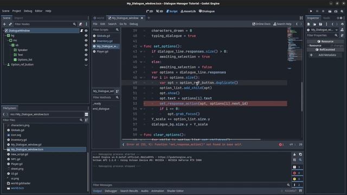
Task: Click the attach script icon in Scene dock
Action: point(81,24)
